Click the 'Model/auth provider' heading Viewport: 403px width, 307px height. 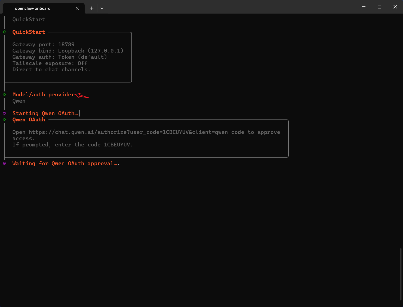click(44, 94)
